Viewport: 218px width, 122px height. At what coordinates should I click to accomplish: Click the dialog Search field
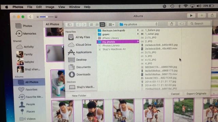[199, 23]
